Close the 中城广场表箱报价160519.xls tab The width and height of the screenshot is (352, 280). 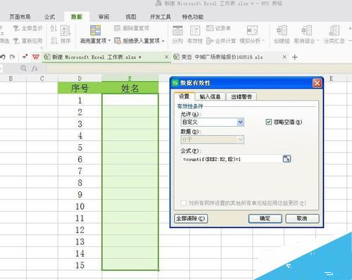pos(284,57)
